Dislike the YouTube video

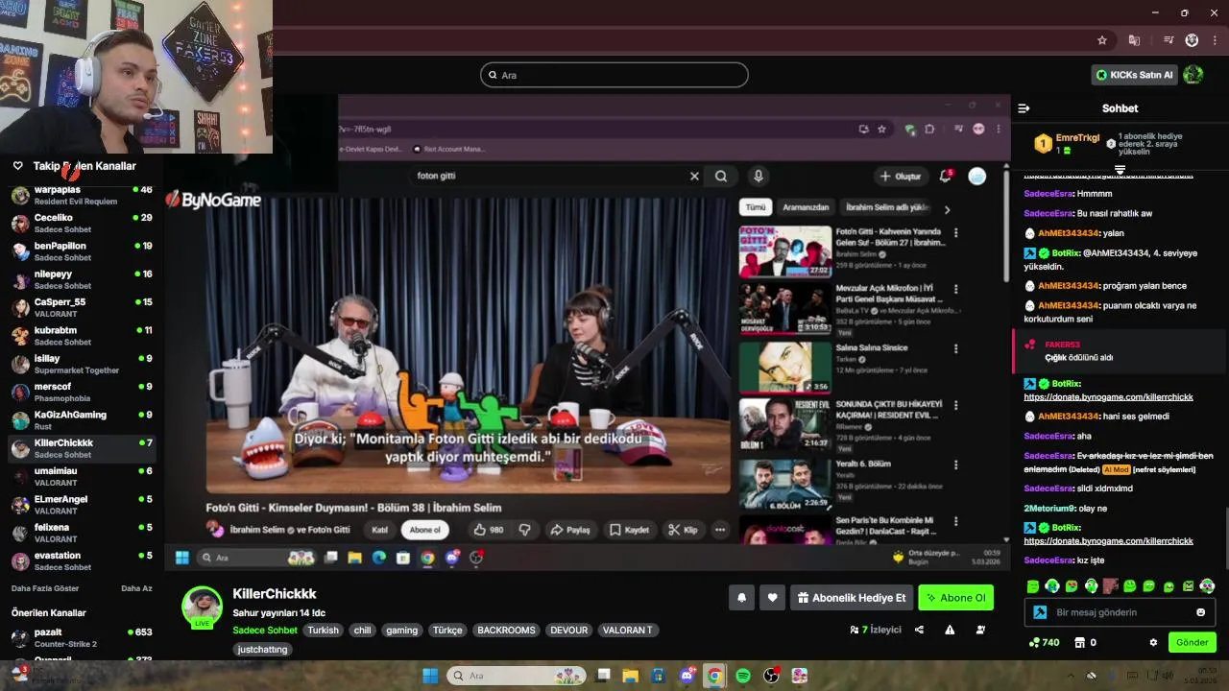coord(524,530)
